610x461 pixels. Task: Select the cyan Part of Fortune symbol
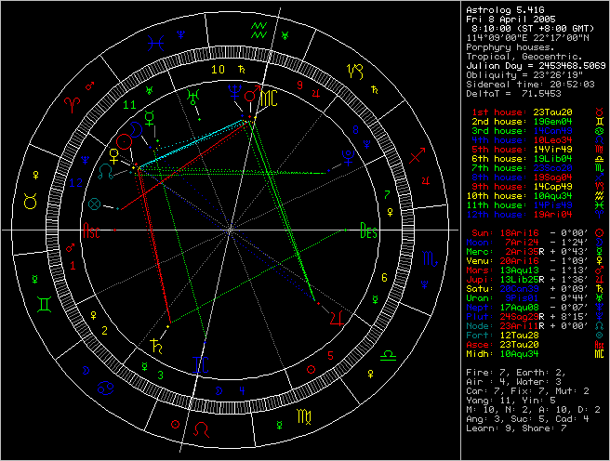[x=94, y=203]
